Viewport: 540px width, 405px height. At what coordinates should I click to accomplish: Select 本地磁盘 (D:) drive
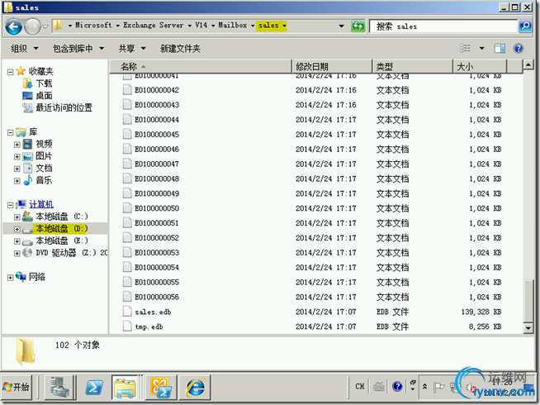click(62, 228)
